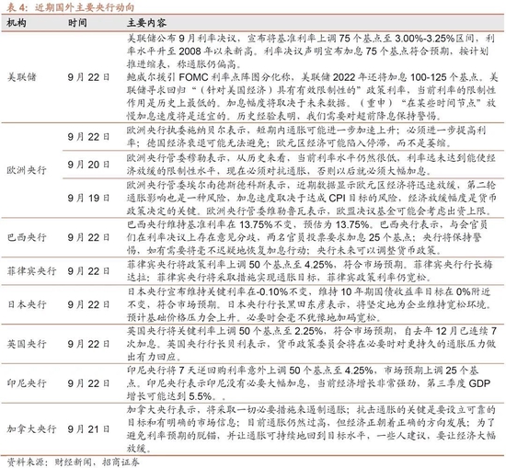The height and width of the screenshot is (468, 506).
Task: Click the '9月22日' date in the 巴西央行 row
Action: (88, 237)
